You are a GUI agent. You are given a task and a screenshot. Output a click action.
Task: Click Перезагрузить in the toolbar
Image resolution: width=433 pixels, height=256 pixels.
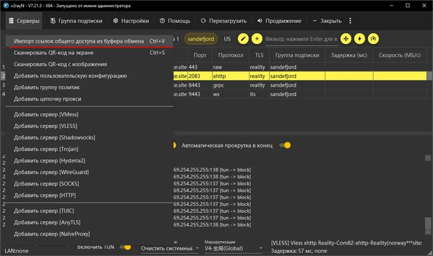pos(224,20)
